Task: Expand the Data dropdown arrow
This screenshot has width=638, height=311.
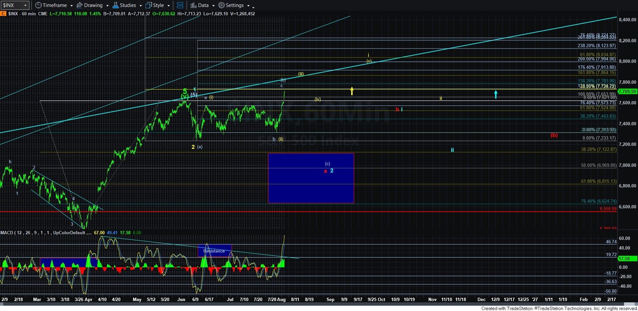Action: click(213, 6)
